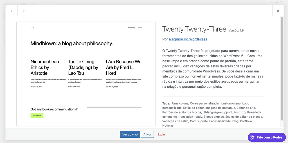This screenshot has width=288, height=143.
Task: Open the Fale com o Kodee chat
Action: coord(267,137)
